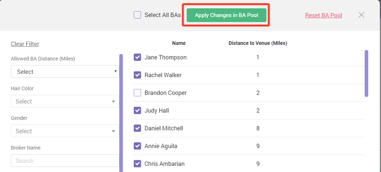Close the BA Pool dialog with X icon
381x172 pixels.
(361, 15)
